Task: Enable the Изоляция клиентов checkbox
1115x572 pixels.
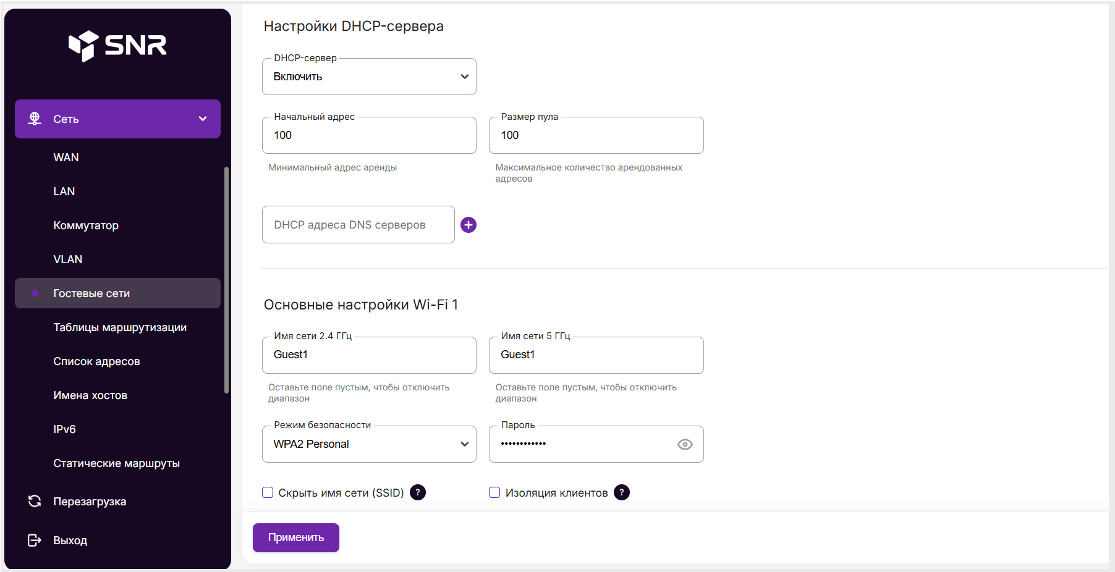Action: [x=494, y=492]
